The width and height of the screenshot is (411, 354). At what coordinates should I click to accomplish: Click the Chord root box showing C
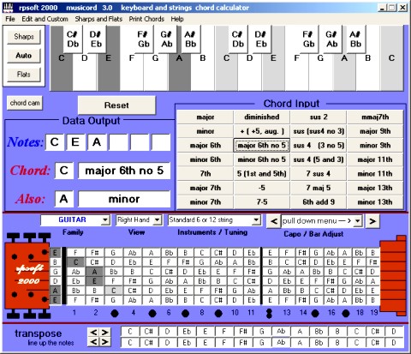pos(64,171)
